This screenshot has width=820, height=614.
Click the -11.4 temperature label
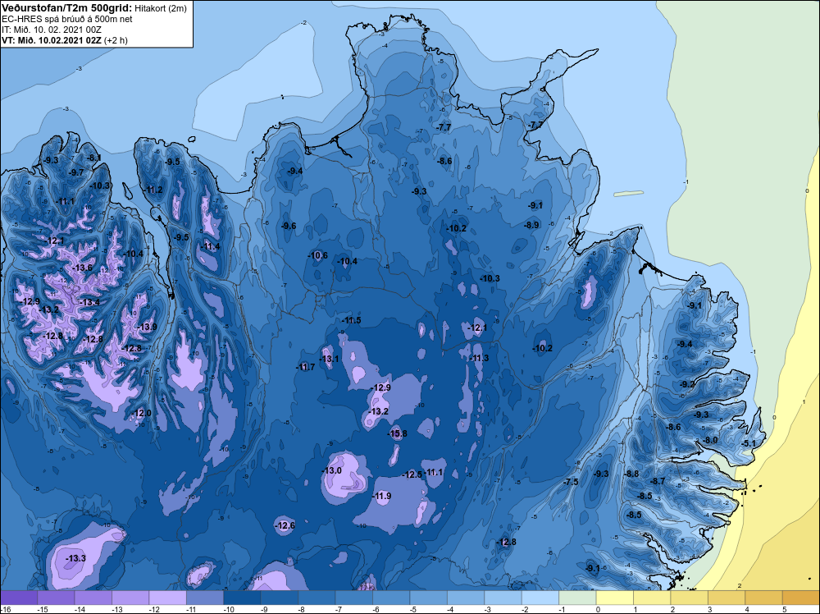click(210, 246)
